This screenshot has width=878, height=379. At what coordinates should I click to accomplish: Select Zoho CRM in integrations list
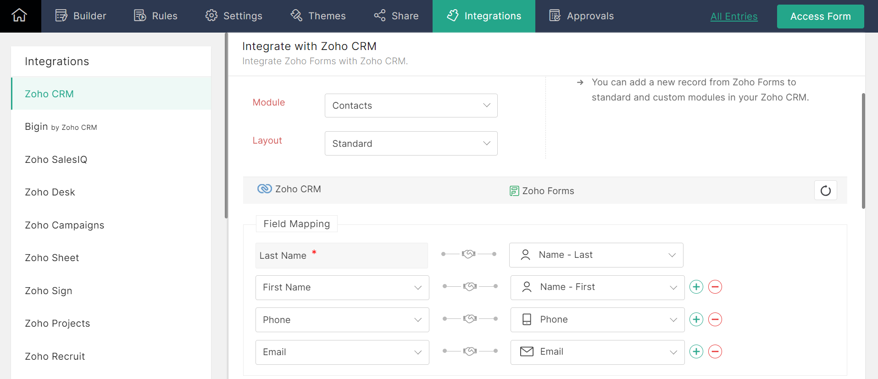[x=111, y=94]
